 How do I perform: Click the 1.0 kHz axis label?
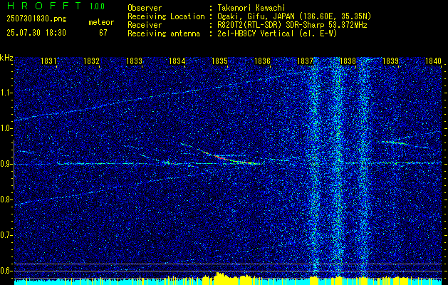click(x=6, y=129)
